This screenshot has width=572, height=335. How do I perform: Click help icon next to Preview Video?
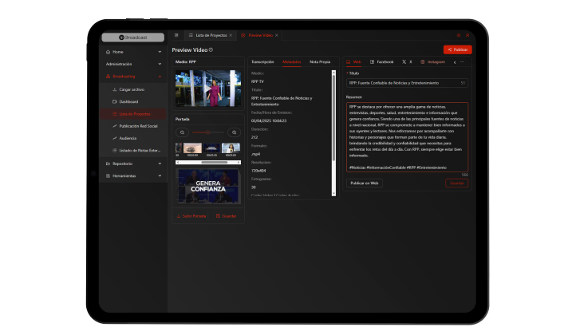coord(211,49)
